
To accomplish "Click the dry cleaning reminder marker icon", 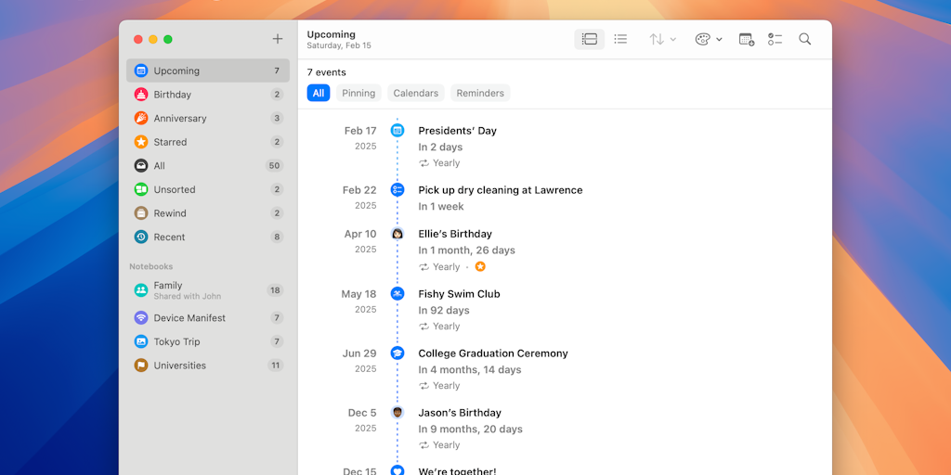I will point(397,189).
